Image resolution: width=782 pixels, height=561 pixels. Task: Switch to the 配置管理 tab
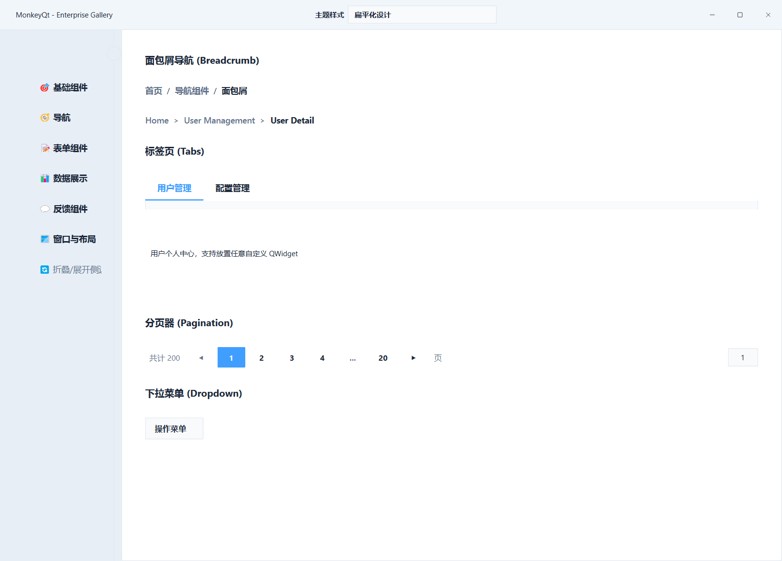point(233,189)
